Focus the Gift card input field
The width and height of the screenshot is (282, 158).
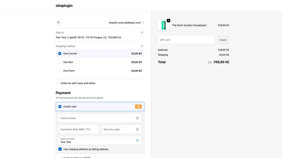point(186,40)
